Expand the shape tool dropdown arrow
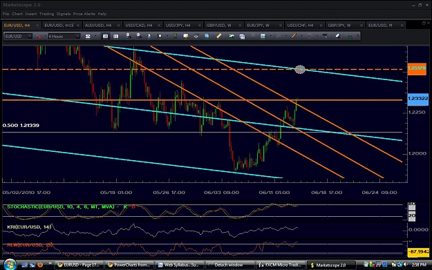The width and height of the screenshot is (432, 270). coord(317,37)
